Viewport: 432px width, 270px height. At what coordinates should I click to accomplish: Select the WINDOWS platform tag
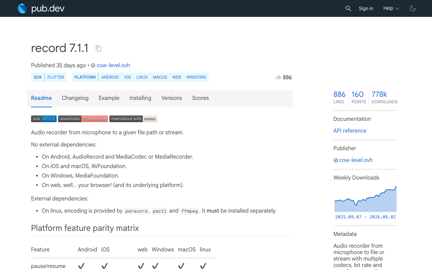click(196, 77)
